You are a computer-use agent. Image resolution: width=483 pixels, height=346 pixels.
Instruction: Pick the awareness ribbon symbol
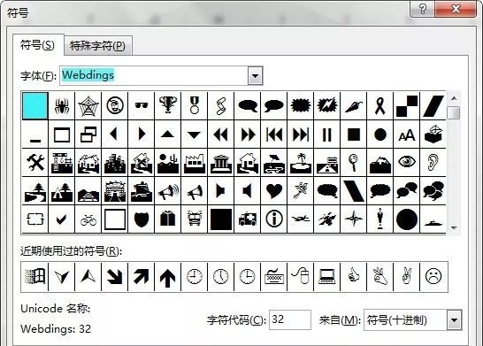(x=379, y=106)
